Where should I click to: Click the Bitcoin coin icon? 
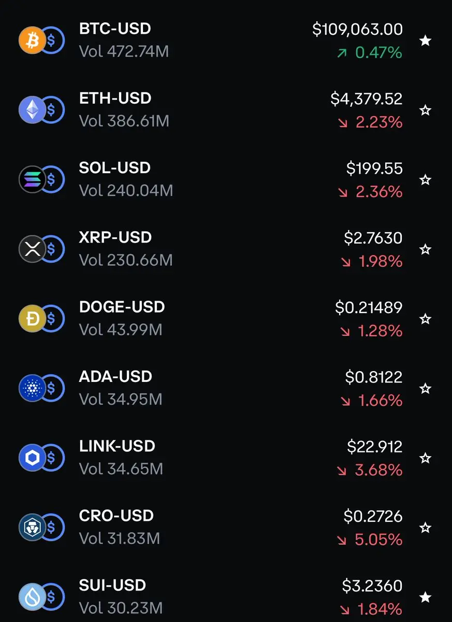pos(32,40)
